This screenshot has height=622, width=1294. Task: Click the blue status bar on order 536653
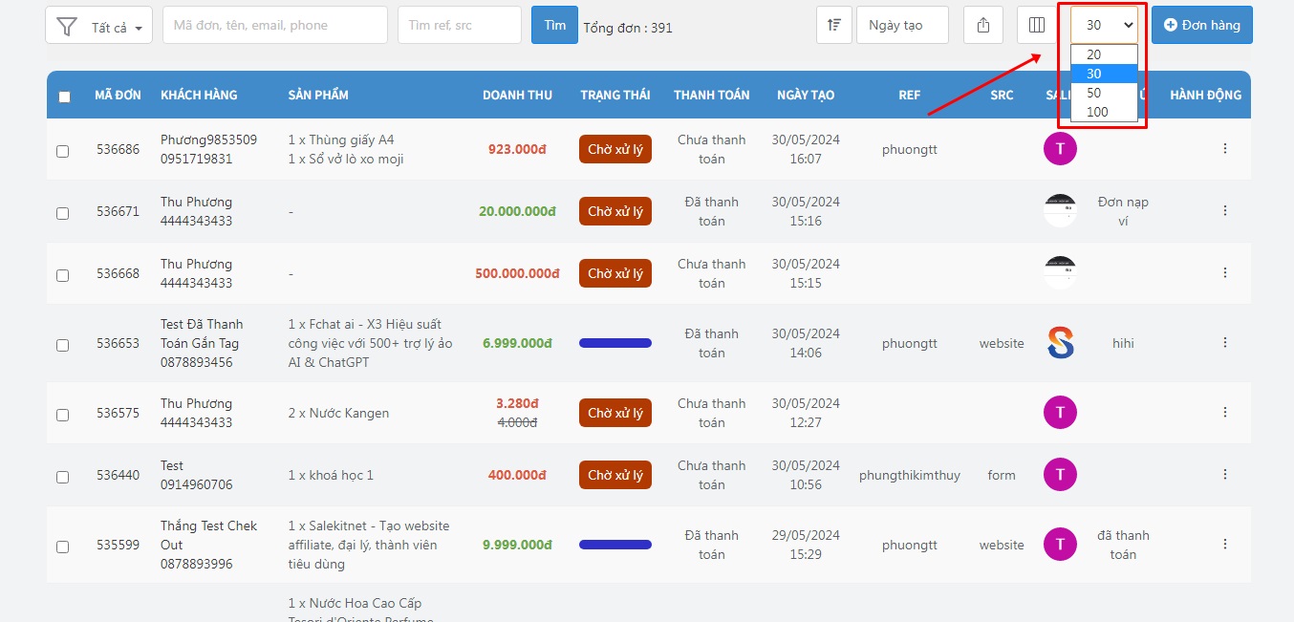pos(615,343)
